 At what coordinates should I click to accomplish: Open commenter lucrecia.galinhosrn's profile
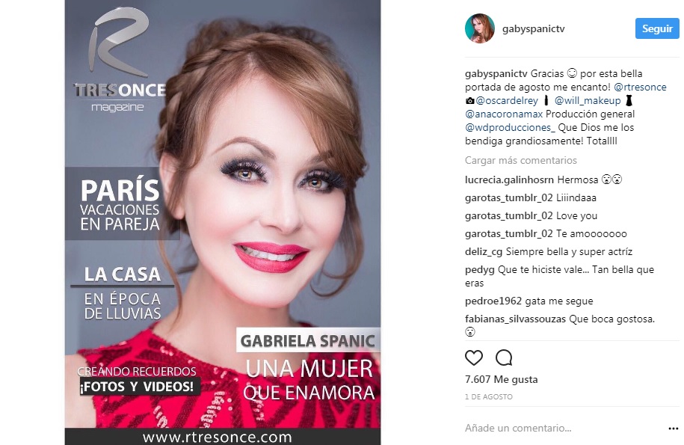pyautogui.click(x=509, y=179)
